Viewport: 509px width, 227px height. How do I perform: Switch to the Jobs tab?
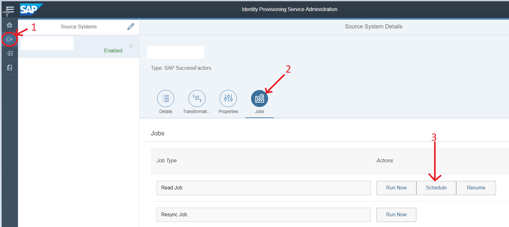tap(260, 102)
